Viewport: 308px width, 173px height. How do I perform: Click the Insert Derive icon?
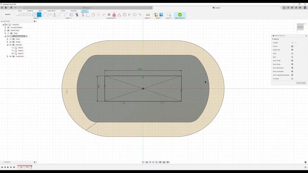pos(156,15)
